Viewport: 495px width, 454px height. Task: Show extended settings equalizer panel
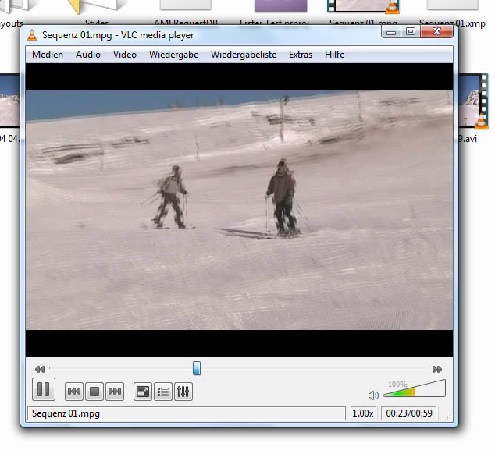(x=183, y=392)
